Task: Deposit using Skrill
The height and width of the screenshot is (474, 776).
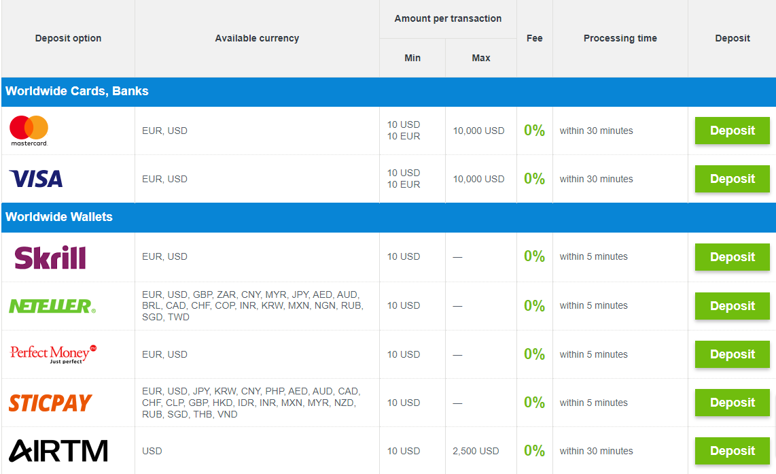Action: point(732,257)
